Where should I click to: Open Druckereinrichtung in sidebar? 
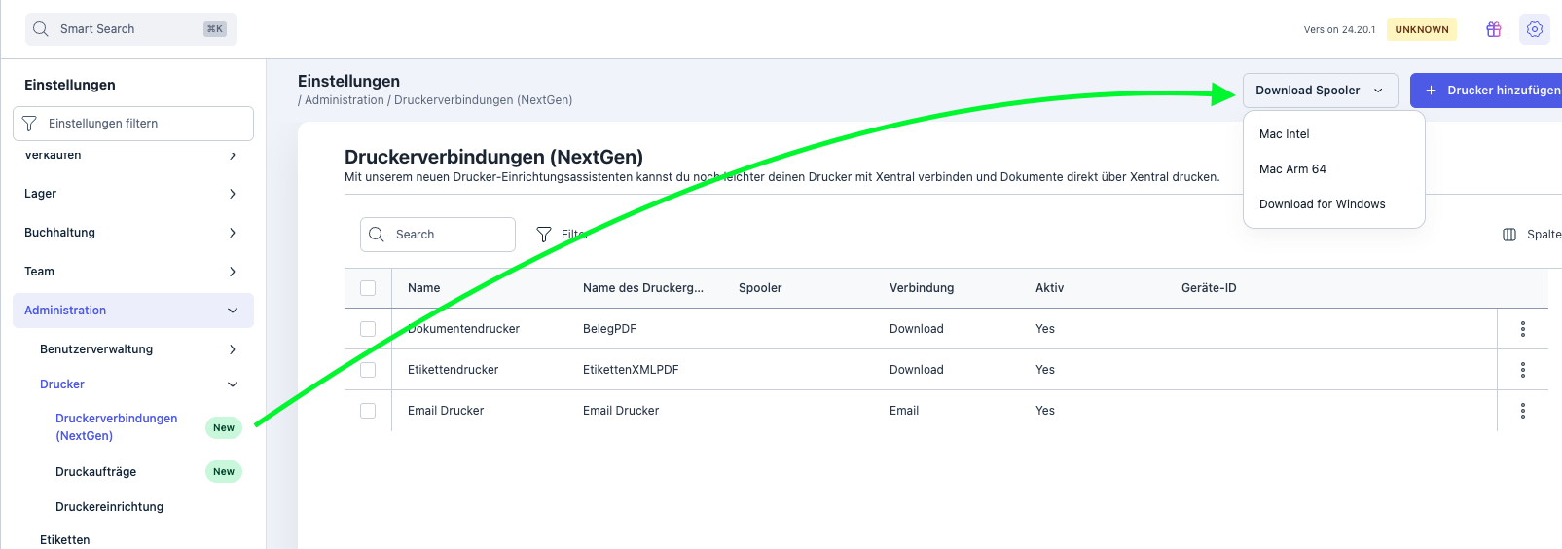109,507
